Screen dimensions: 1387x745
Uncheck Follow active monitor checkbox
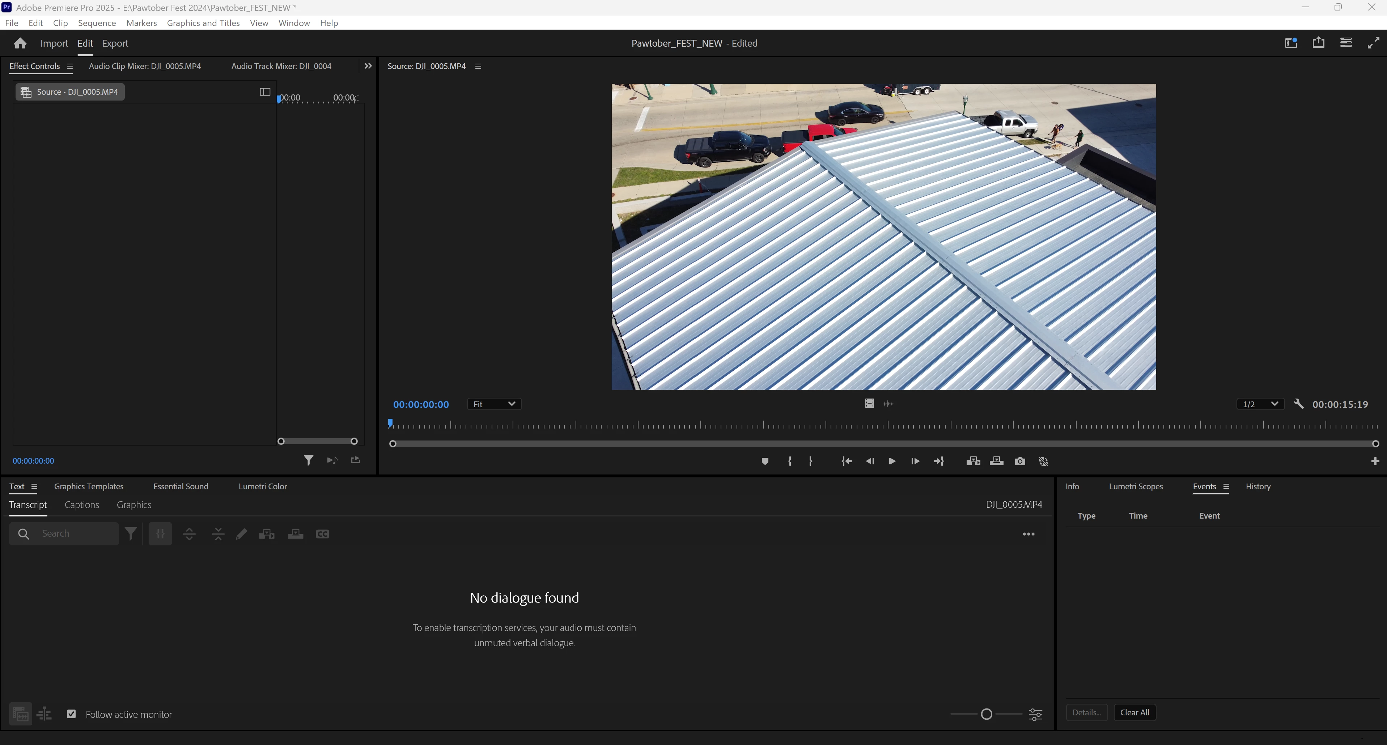tap(71, 714)
